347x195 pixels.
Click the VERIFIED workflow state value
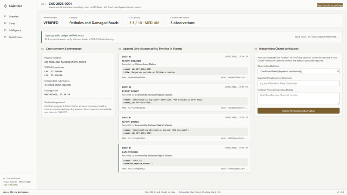pyautogui.click(x=51, y=23)
